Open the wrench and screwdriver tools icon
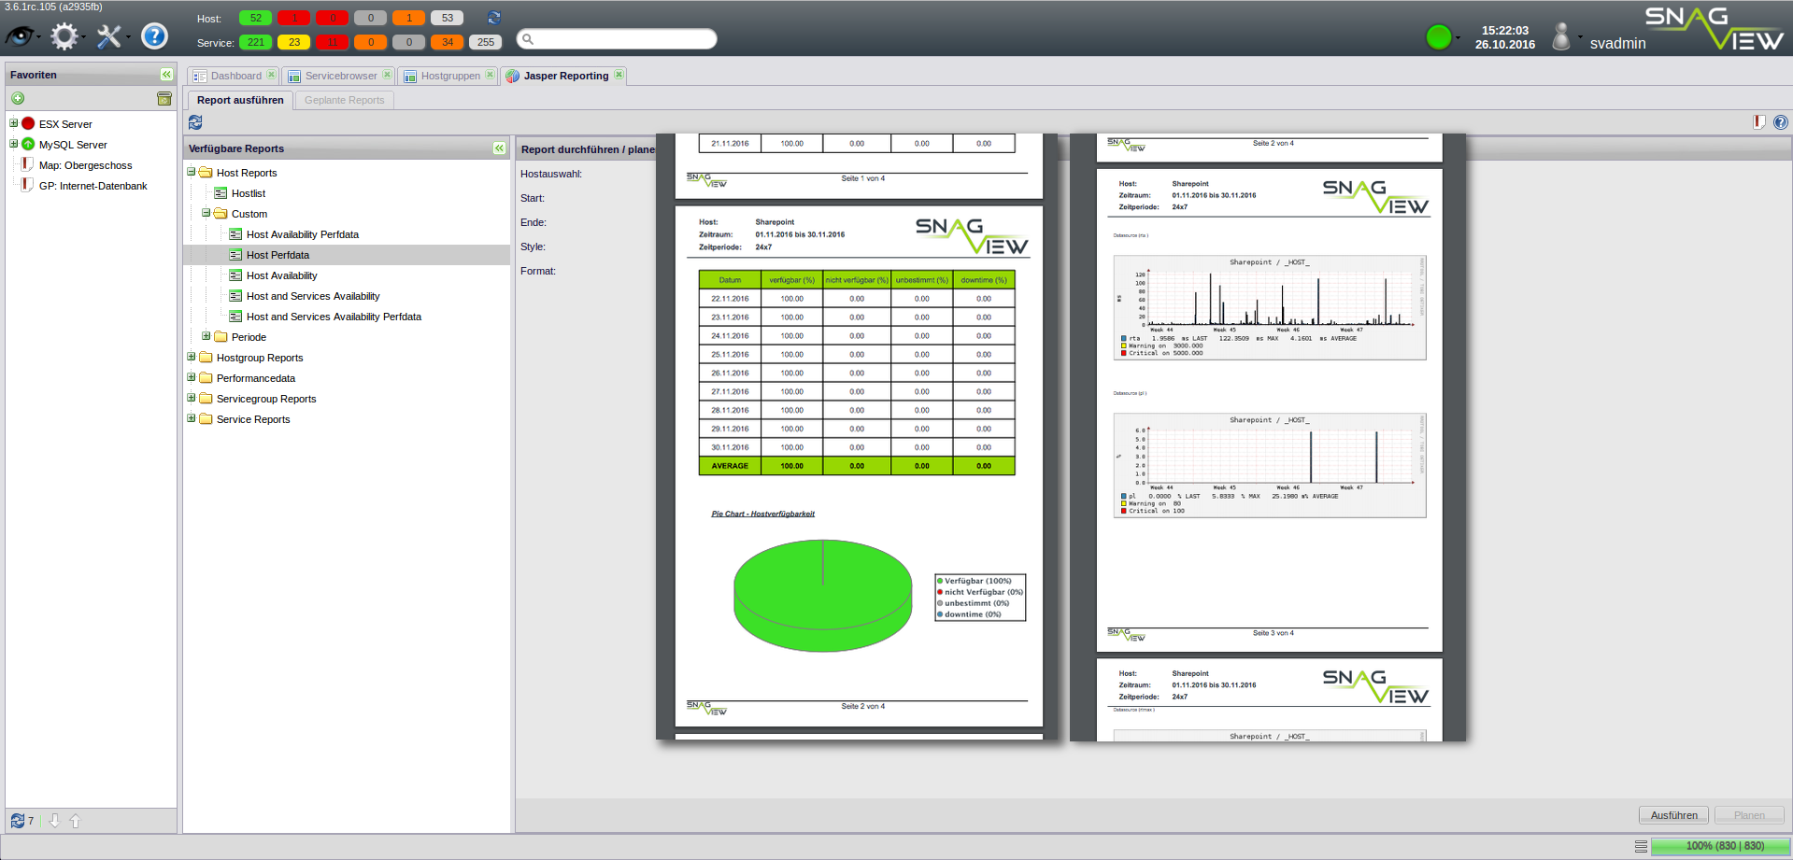 tap(109, 36)
